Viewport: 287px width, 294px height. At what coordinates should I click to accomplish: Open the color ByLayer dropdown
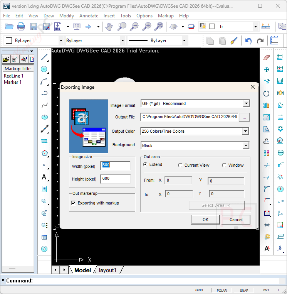61,41
